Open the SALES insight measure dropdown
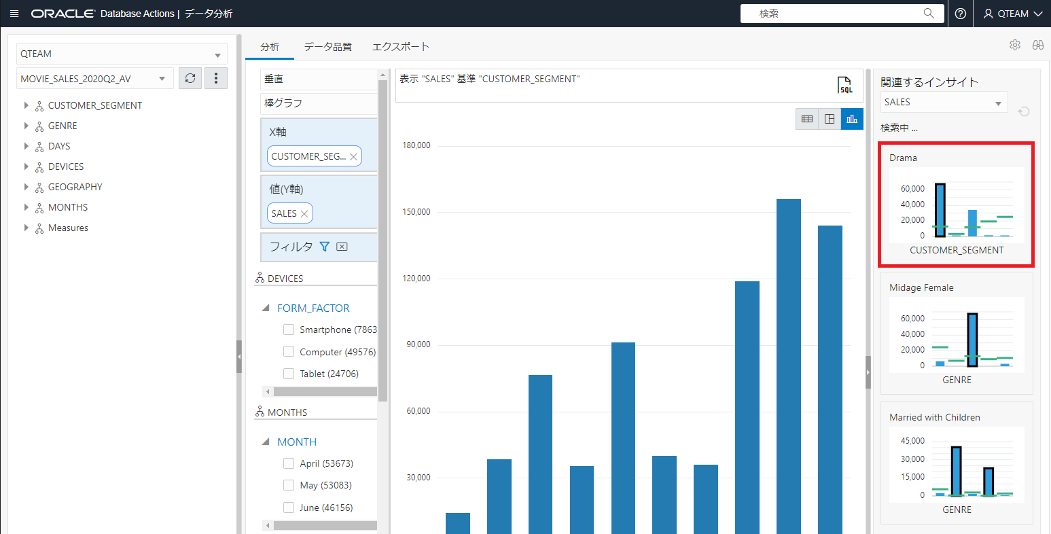The height and width of the screenshot is (534, 1051). (943, 103)
